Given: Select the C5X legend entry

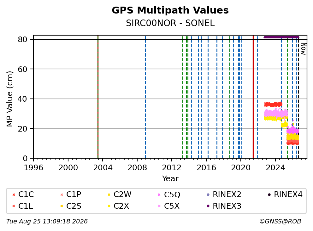Looking at the screenshot, I should pyautogui.click(x=169, y=206).
